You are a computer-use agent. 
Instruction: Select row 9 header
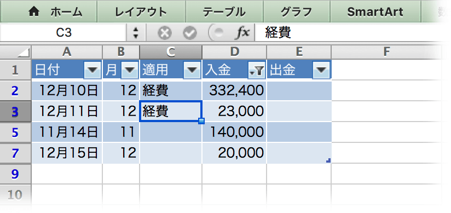pos(15,174)
